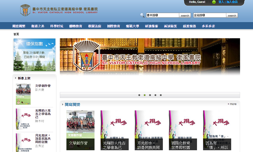Open the 迎戰大學 menu item
This screenshot has width=253, height=152.
(133, 26)
